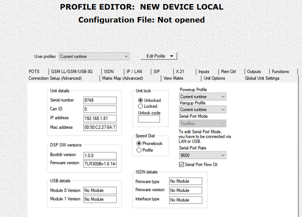Screen dimensions: 302x217
Task: Open the User profiles dropdown
Action: (94, 56)
